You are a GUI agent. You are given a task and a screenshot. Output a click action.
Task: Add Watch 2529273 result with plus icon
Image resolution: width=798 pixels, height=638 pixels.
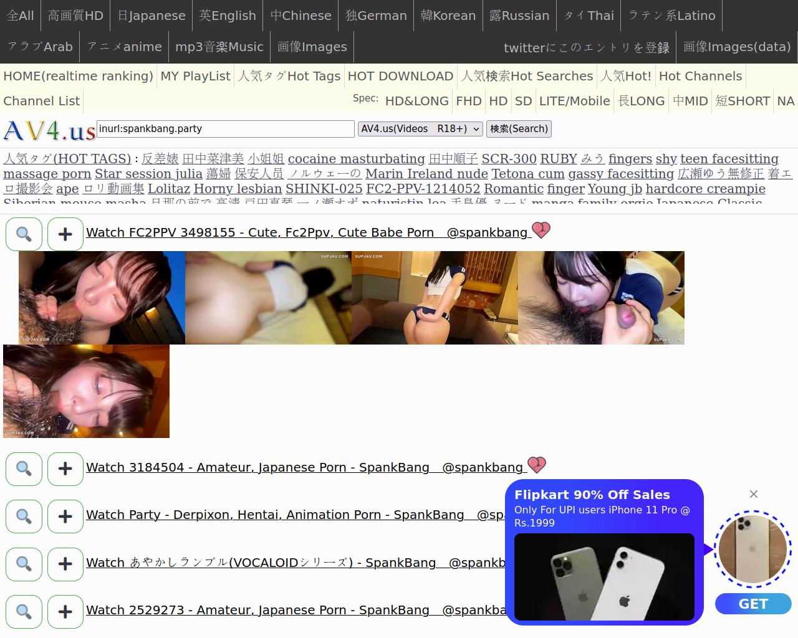click(65, 612)
